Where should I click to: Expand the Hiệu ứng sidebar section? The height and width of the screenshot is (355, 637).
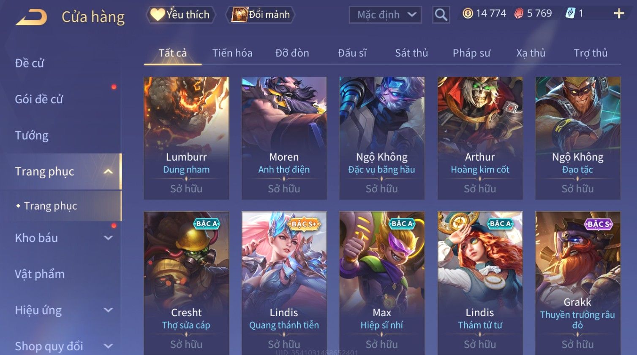pos(108,310)
